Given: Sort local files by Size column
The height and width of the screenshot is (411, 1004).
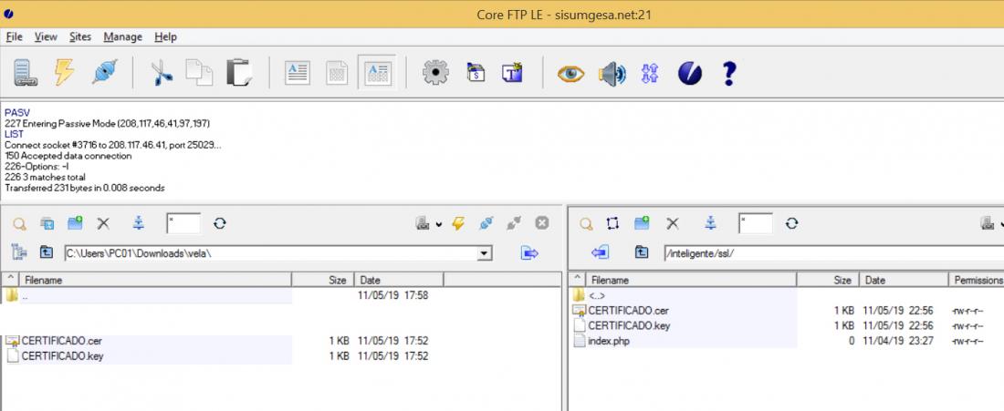Looking at the screenshot, I should tap(323, 280).
